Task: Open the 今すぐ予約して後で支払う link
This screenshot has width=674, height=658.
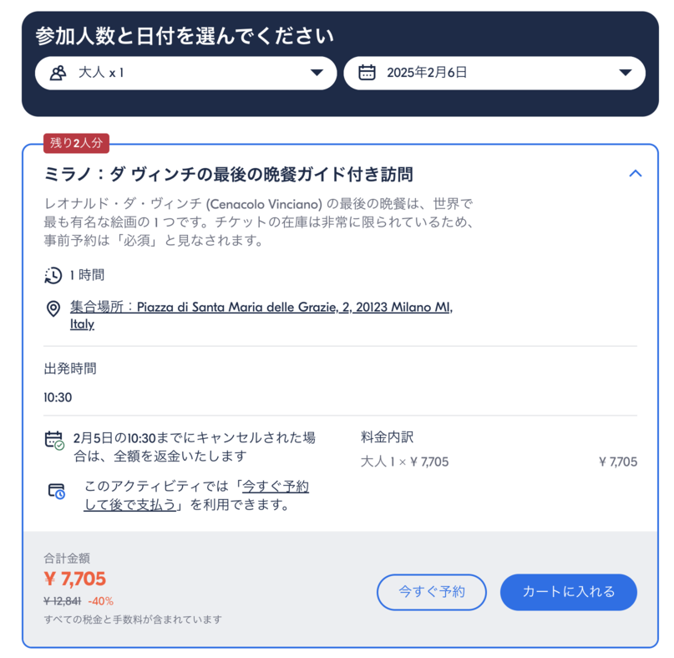Action: coord(196,496)
